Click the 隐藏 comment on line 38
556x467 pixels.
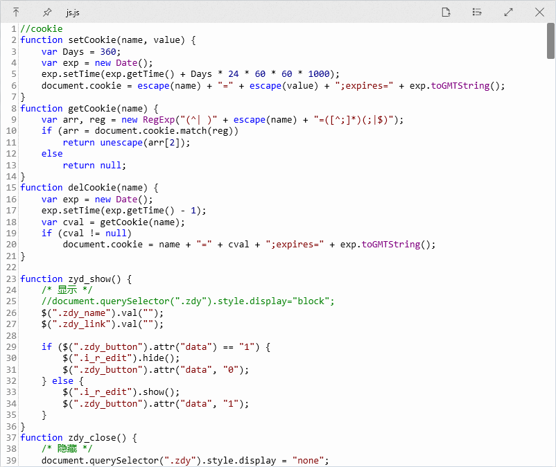(x=67, y=448)
